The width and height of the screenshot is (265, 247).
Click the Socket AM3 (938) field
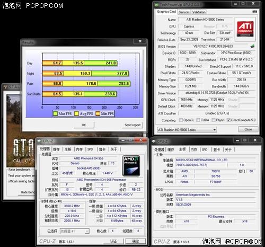89,168
